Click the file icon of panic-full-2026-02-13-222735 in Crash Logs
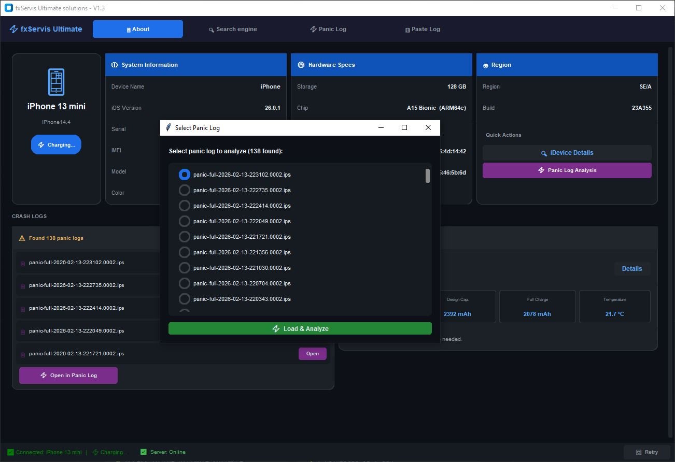Screen dimensions: 675x462 [x=22, y=286]
